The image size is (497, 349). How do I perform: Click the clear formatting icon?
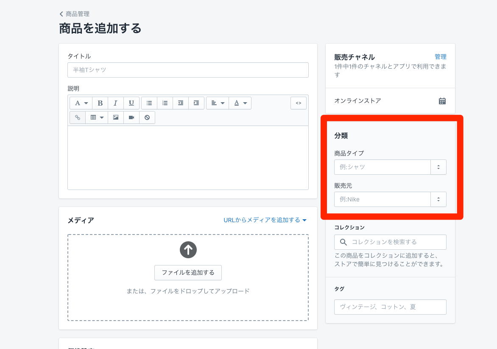click(x=147, y=117)
